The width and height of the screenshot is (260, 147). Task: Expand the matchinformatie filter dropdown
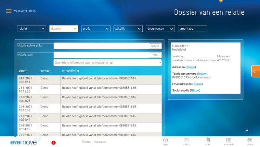(108, 63)
